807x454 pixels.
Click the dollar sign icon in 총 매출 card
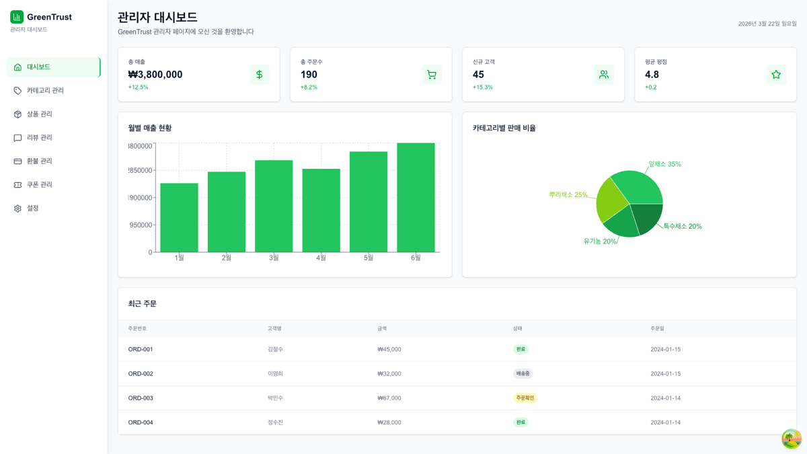tap(259, 75)
